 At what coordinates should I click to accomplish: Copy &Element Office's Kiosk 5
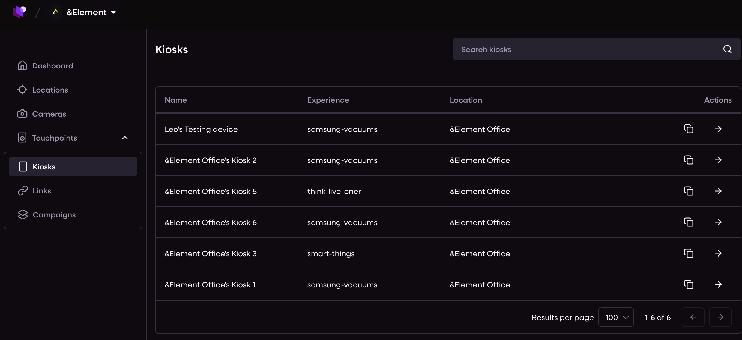point(689,191)
